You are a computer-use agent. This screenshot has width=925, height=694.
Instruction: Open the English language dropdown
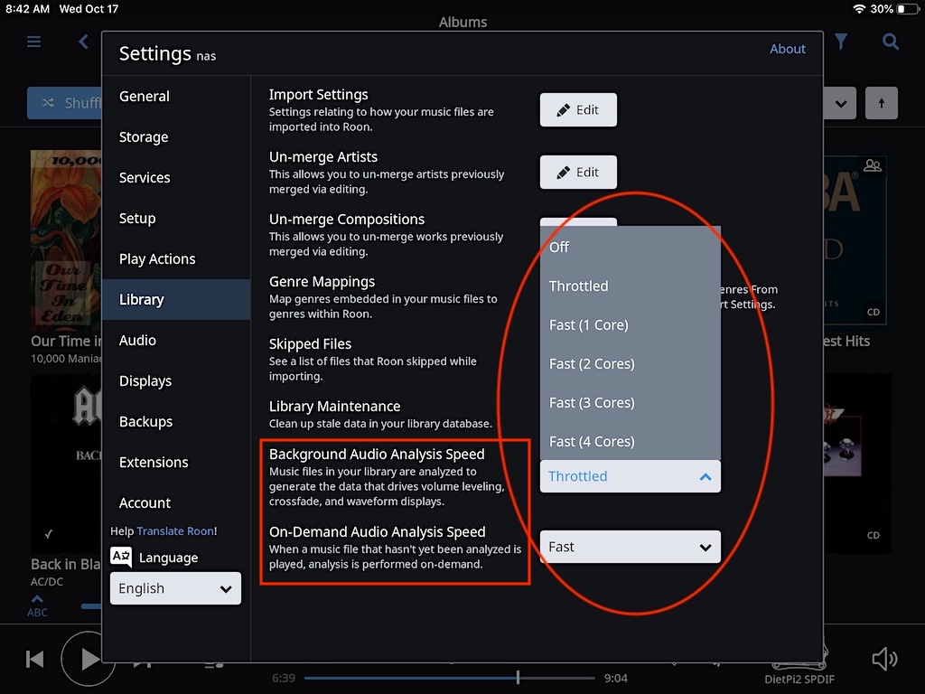click(175, 588)
